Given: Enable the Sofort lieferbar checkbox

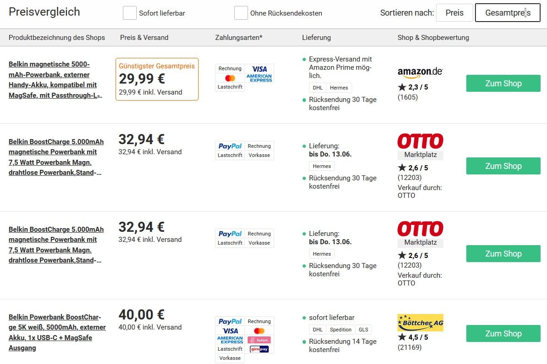Looking at the screenshot, I should tap(129, 13).
